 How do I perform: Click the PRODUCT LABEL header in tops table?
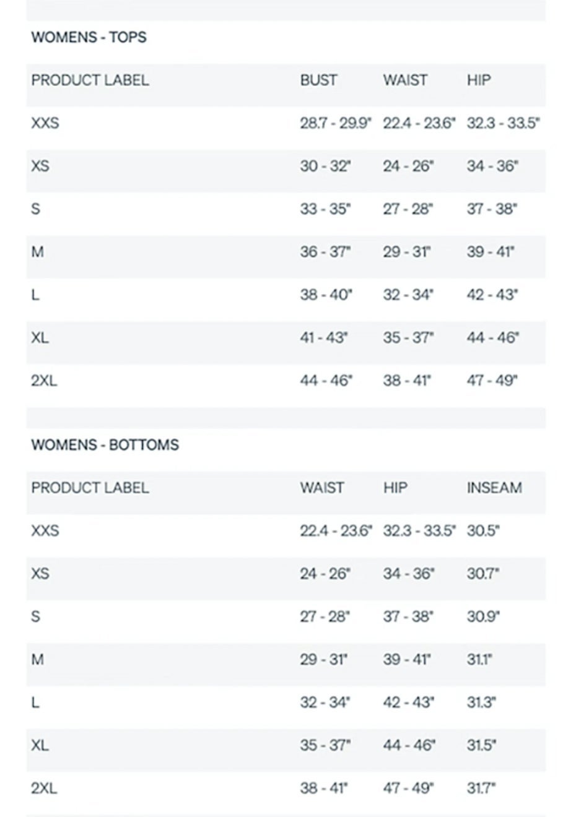tap(90, 80)
